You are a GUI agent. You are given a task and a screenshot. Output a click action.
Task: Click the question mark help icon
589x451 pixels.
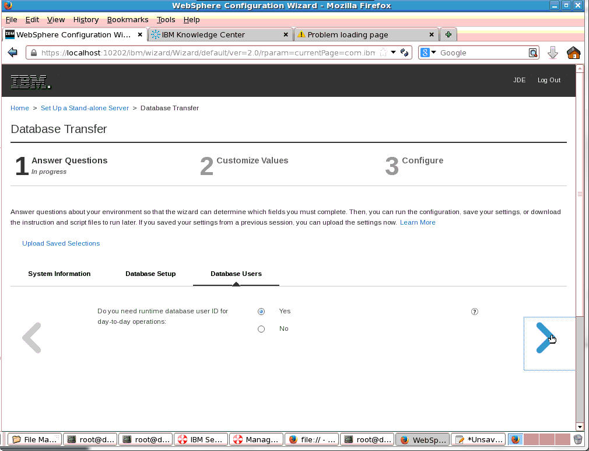[475, 312]
